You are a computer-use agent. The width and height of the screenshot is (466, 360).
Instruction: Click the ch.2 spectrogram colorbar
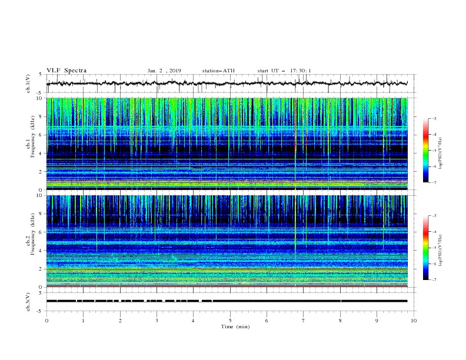tap(426, 248)
